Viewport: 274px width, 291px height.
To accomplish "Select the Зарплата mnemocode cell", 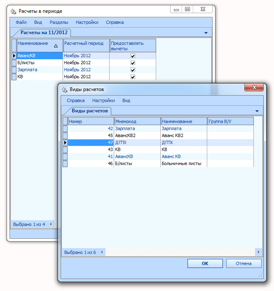I will tap(137, 128).
